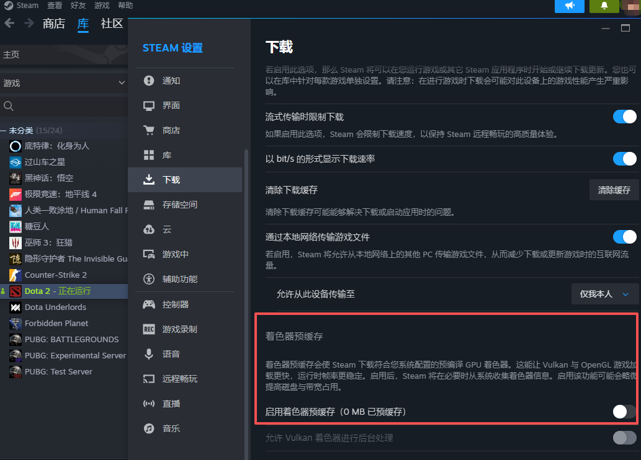This screenshot has height=460, width=641.
Task: Click the hard drive icon for 存储空间
Action: (x=149, y=205)
